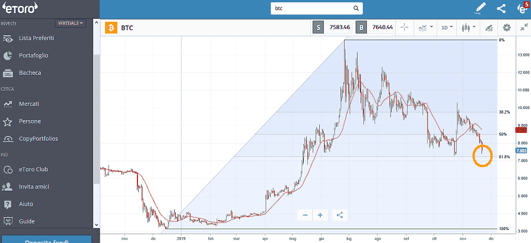Go to Portafoglio in sidebar
The width and height of the screenshot is (531, 243).
tap(33, 55)
